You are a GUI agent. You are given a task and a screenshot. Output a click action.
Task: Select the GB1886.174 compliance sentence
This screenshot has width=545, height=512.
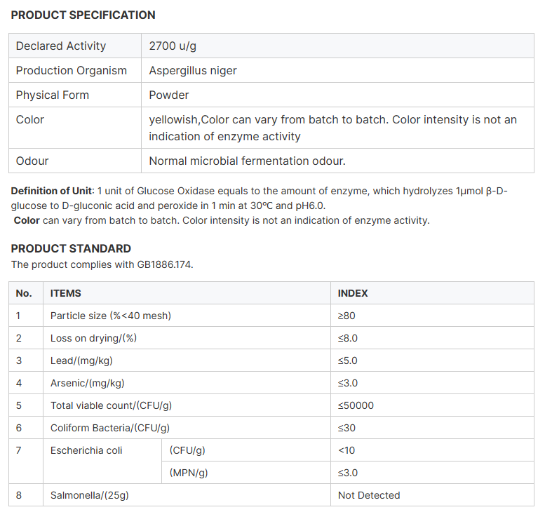click(102, 264)
